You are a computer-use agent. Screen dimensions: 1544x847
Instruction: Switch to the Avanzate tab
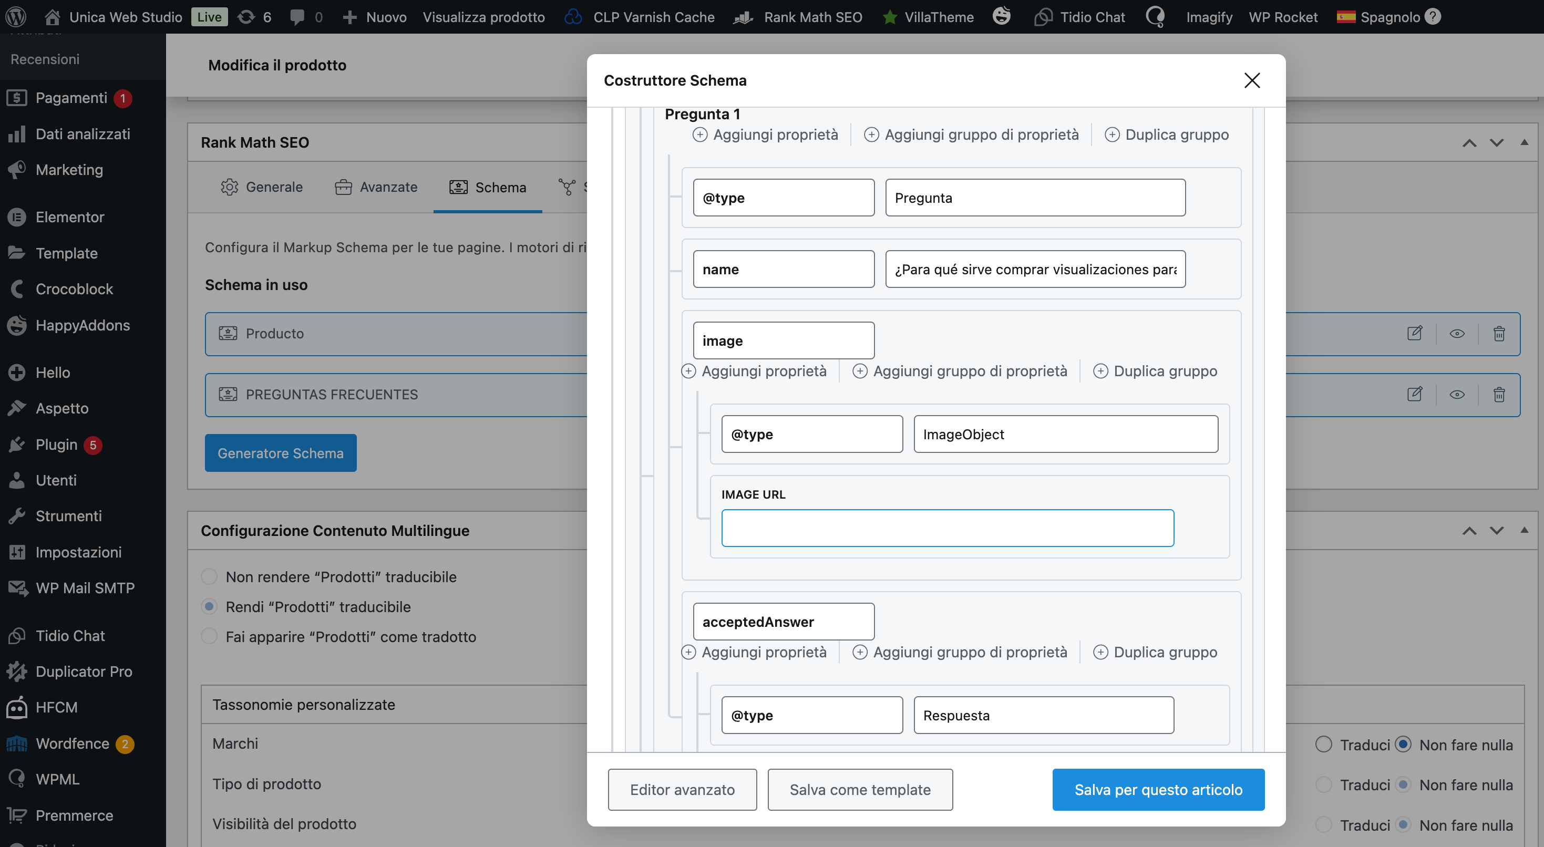(x=376, y=187)
